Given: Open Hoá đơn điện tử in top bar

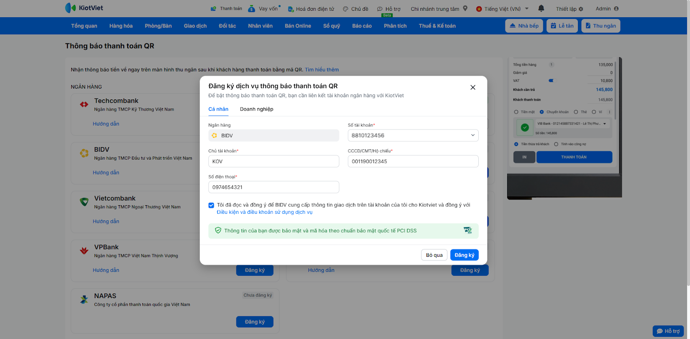Looking at the screenshot, I should [311, 9].
